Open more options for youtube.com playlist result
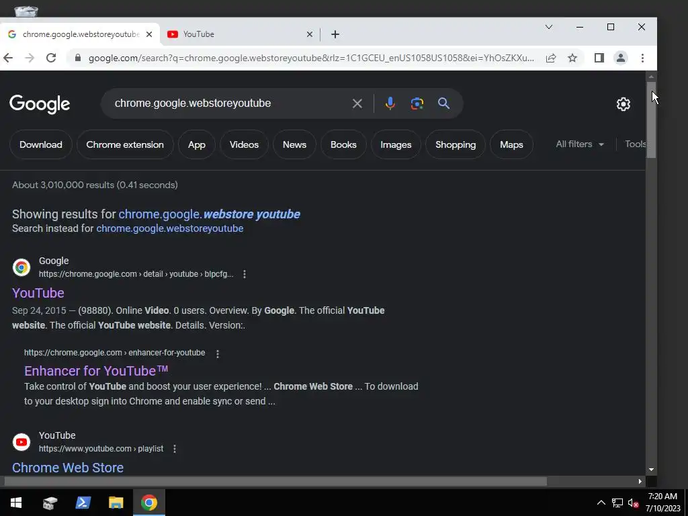 coord(175,449)
